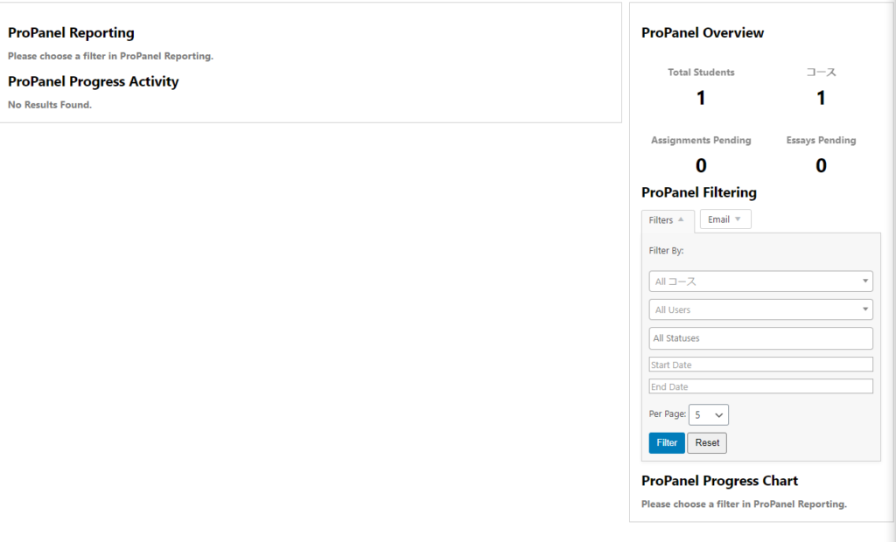This screenshot has width=896, height=542.
Task: Select the Assignments Pending count
Action: click(x=701, y=165)
